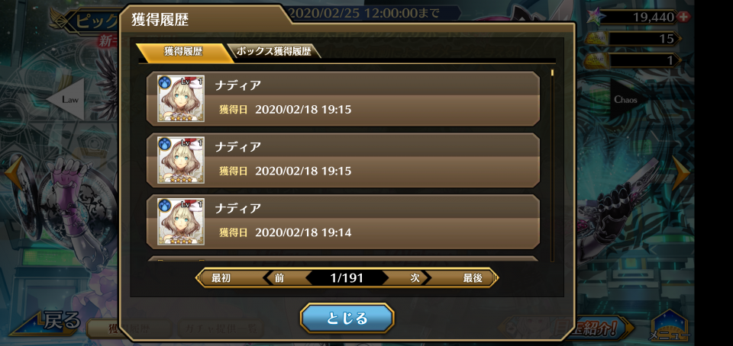The width and height of the screenshot is (733, 346).
Task: Click the red plus to add gems
Action: 683,18
